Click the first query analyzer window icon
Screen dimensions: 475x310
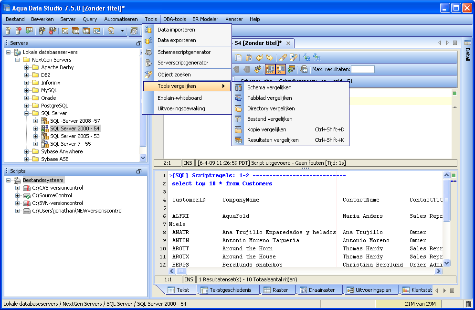pos(65,31)
